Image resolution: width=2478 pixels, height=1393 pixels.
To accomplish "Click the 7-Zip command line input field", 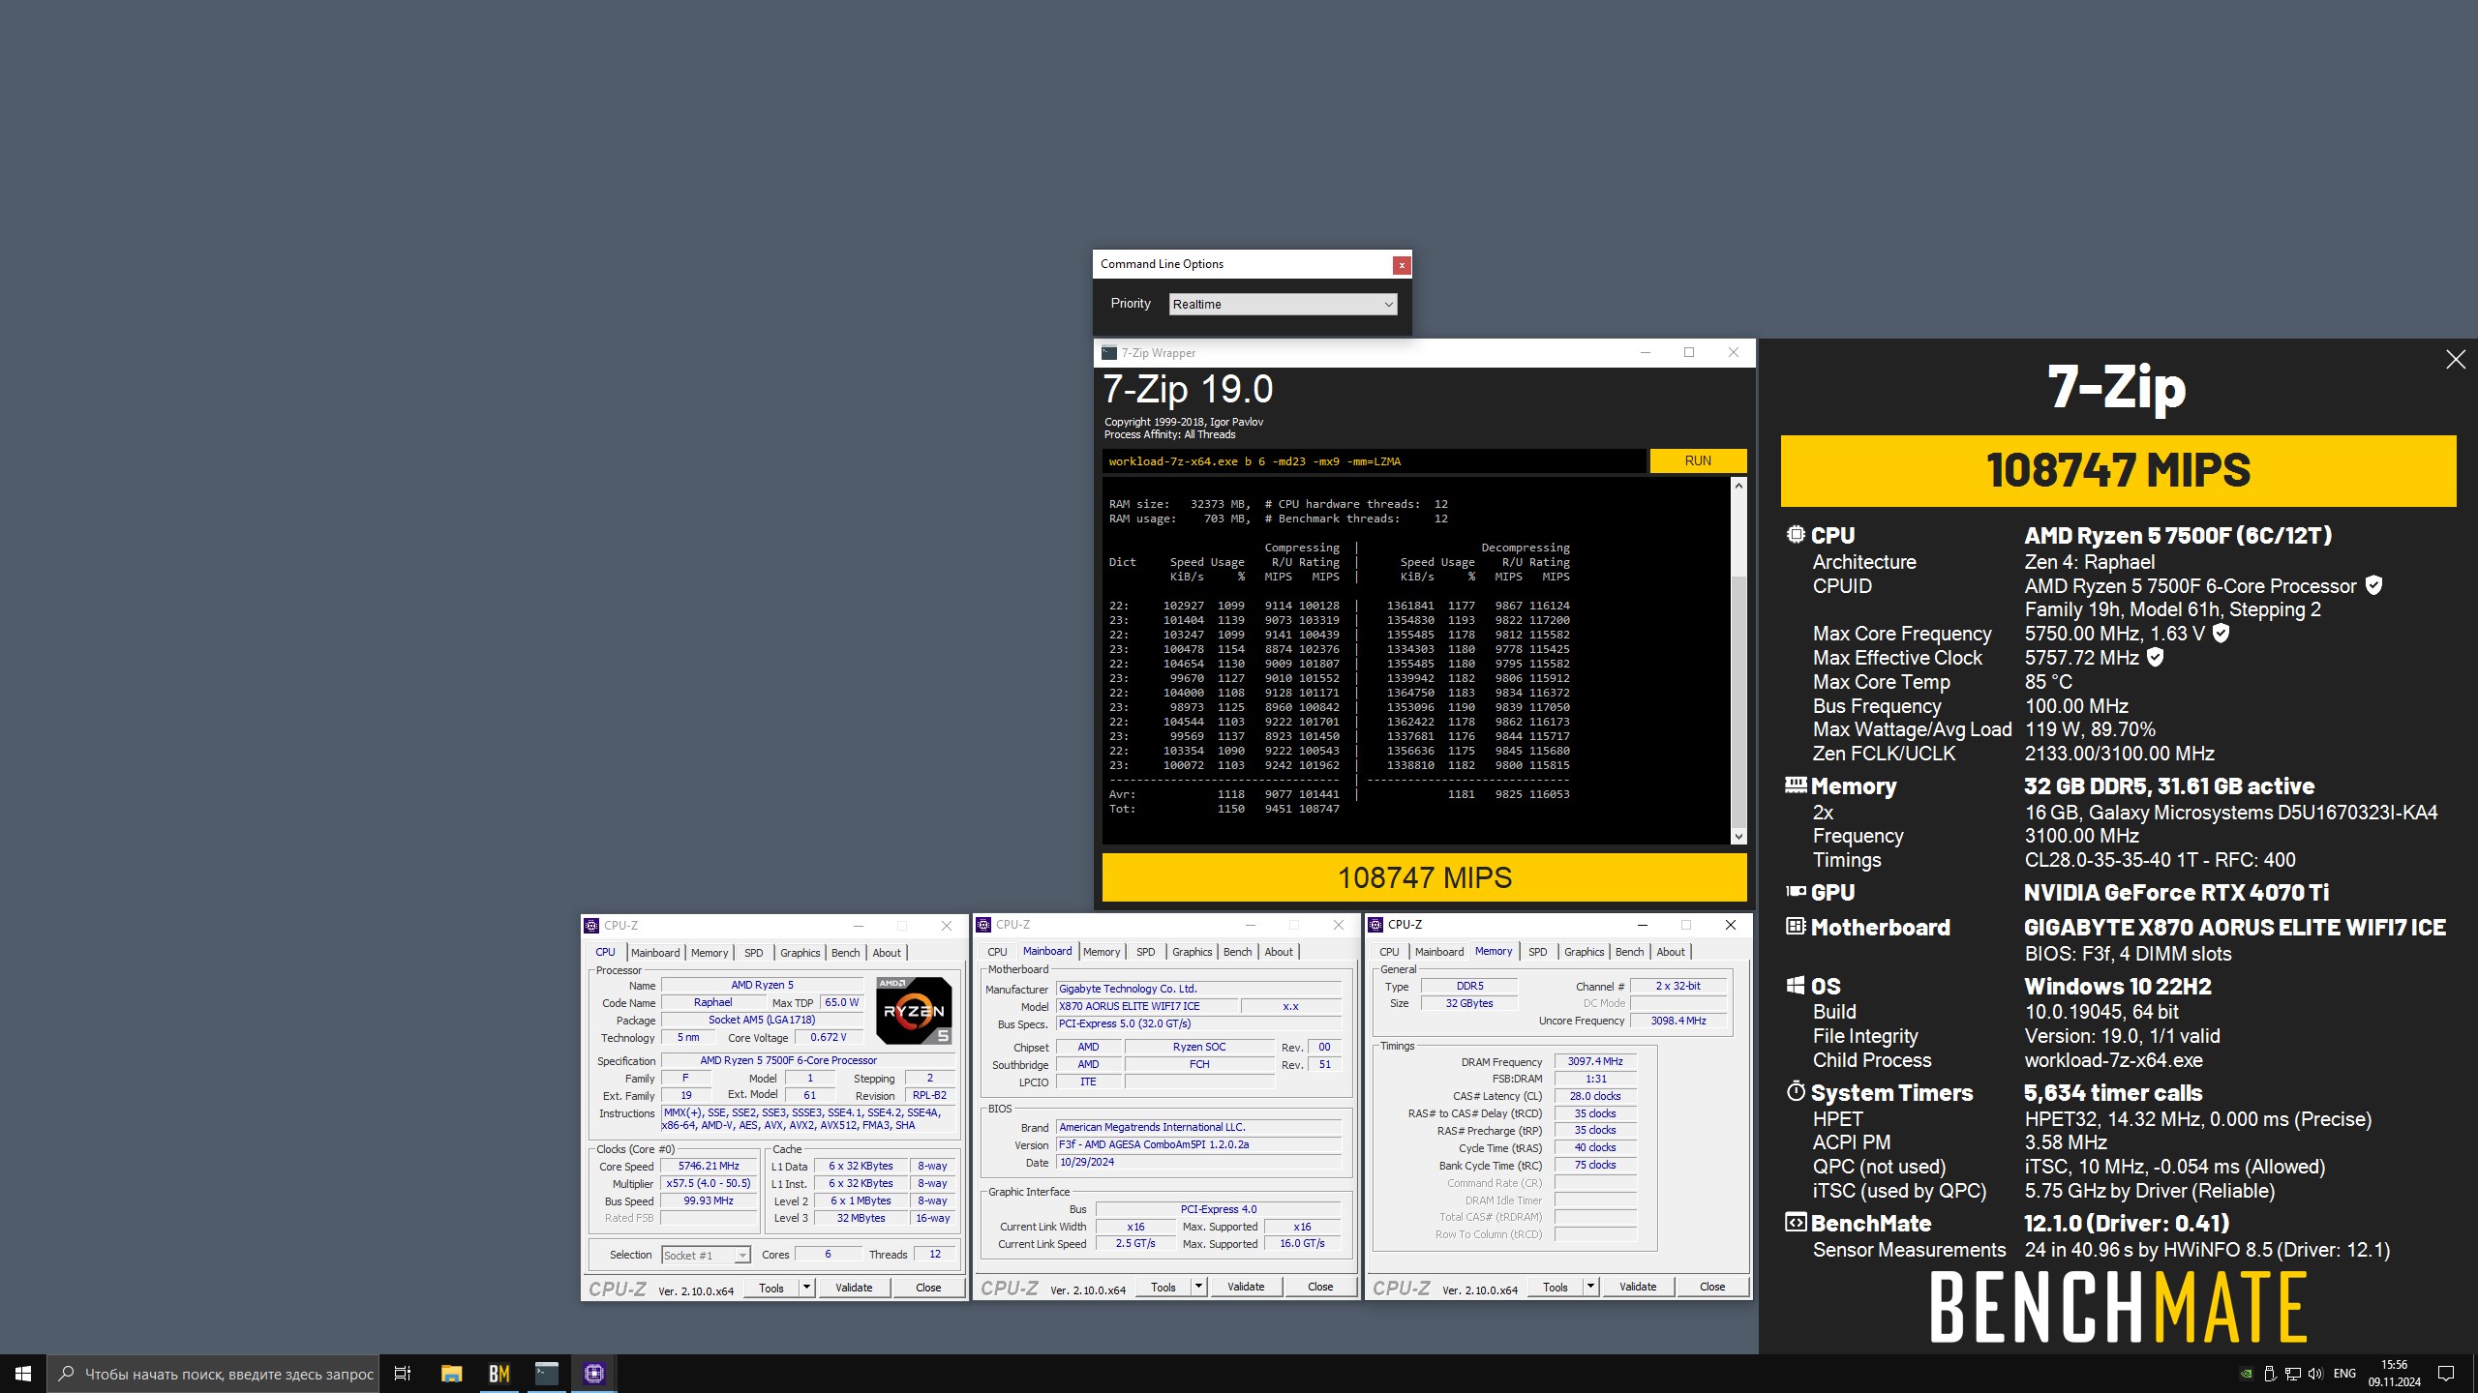I will pos(1373,461).
